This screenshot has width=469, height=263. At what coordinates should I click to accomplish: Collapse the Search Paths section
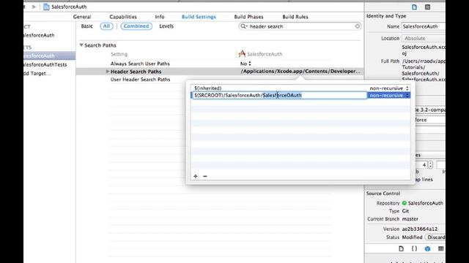click(x=81, y=45)
